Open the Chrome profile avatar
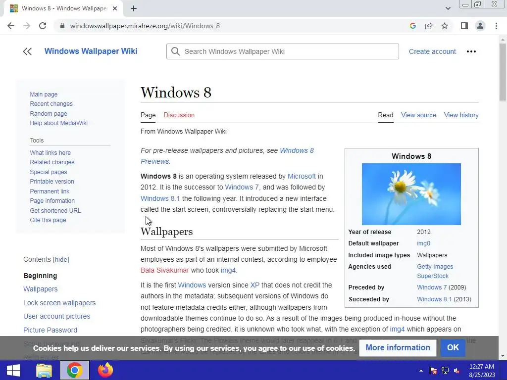The height and width of the screenshot is (380, 507). coord(480,26)
